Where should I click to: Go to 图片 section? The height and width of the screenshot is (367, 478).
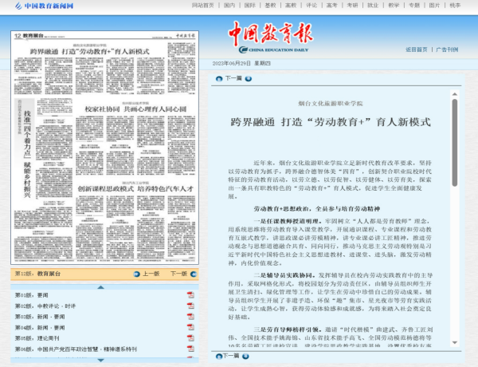coord(434,6)
